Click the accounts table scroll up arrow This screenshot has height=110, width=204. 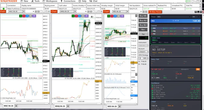(x=200, y=4)
